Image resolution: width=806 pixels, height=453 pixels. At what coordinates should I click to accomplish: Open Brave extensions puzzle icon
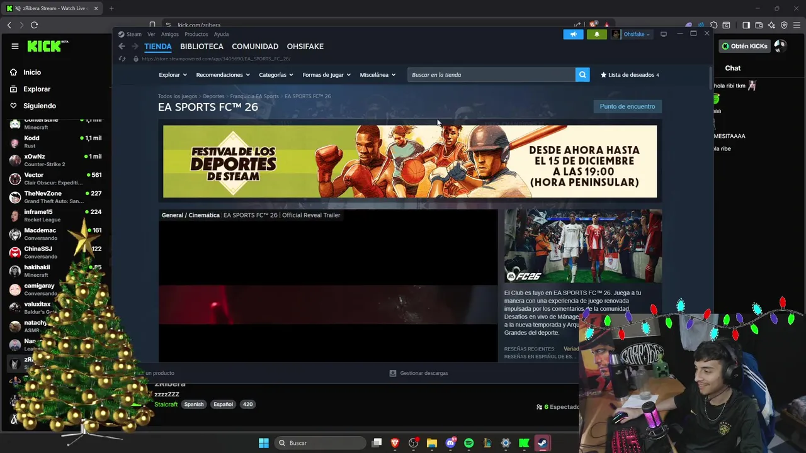click(713, 25)
